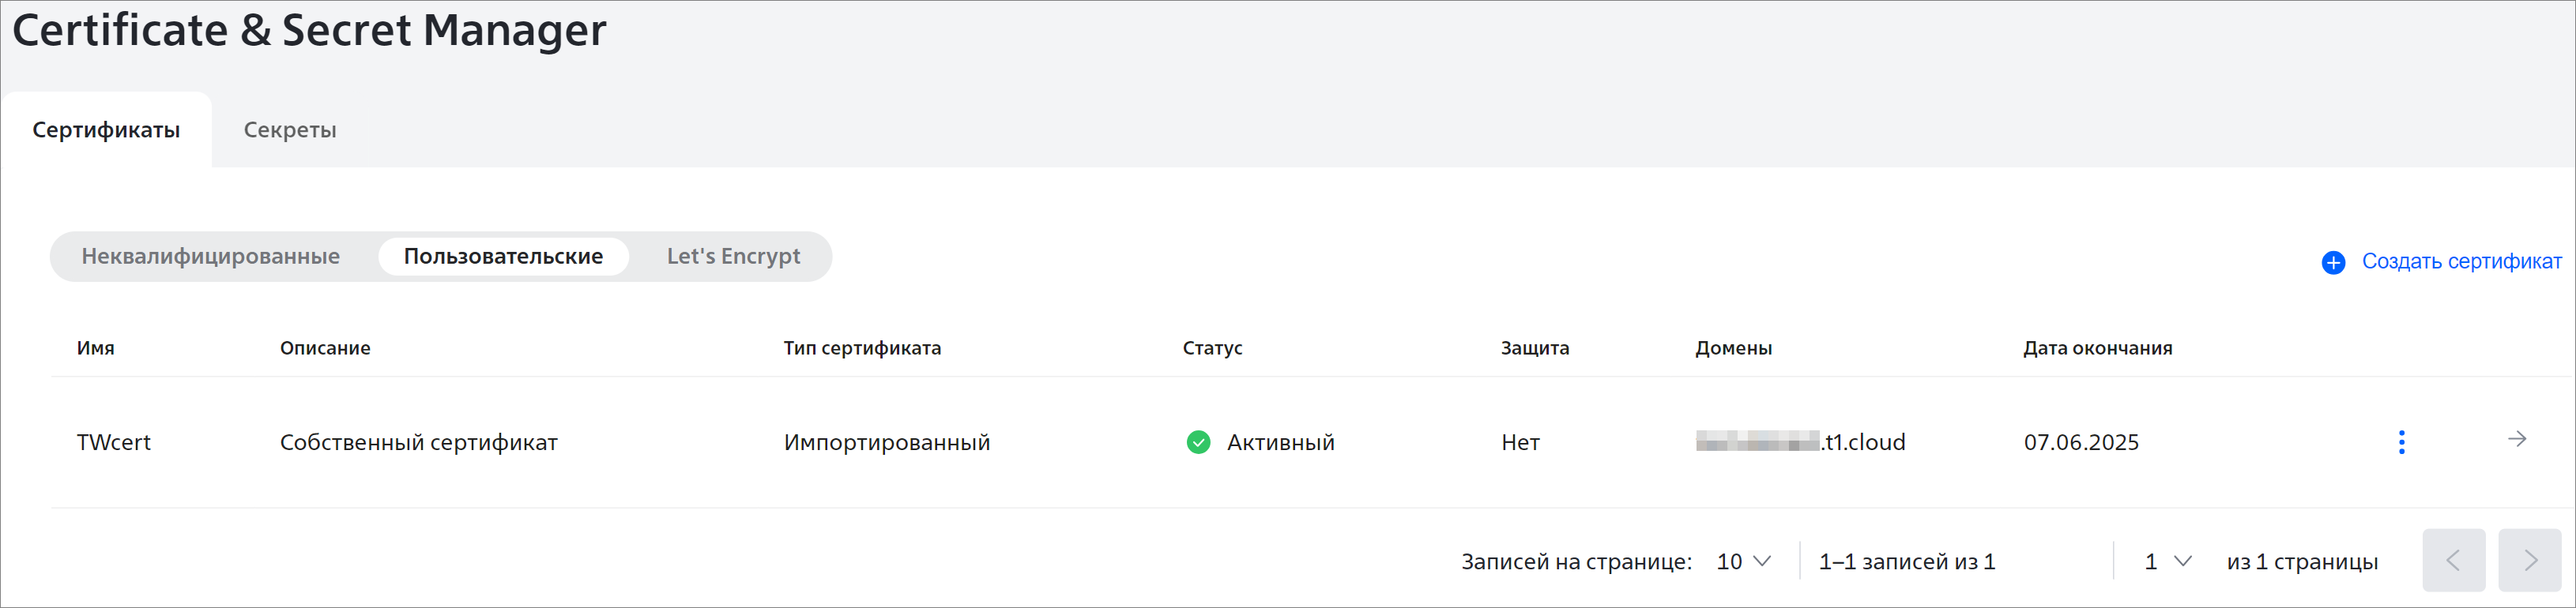The width and height of the screenshot is (2576, 608).
Task: Click the Имя column header
Action: coord(96,348)
